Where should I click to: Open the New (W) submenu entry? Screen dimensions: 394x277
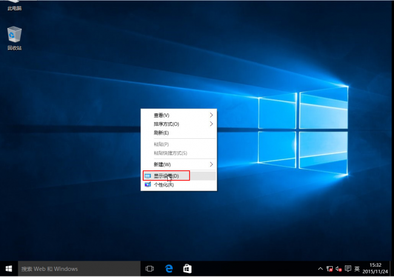[x=179, y=164]
